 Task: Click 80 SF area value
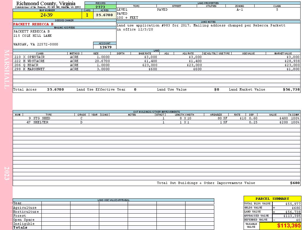pyautogui.click(x=222, y=118)
